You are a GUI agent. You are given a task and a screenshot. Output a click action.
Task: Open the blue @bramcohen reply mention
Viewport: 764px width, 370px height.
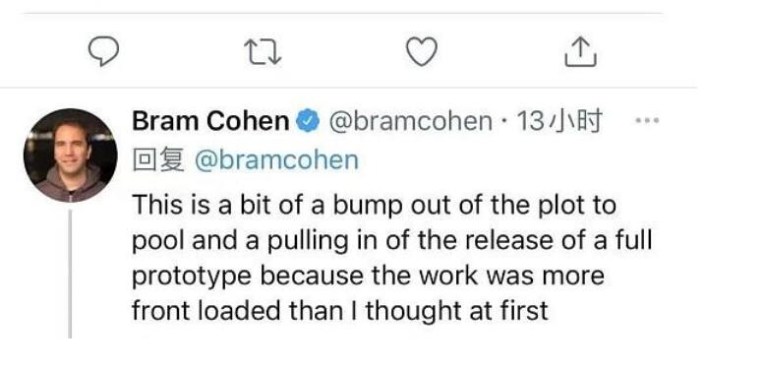point(276,159)
